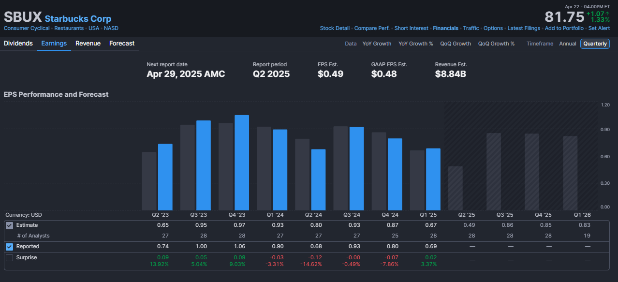Click the SBUX ticker symbol
Viewport: 618px width, 282px height.
(23, 17)
